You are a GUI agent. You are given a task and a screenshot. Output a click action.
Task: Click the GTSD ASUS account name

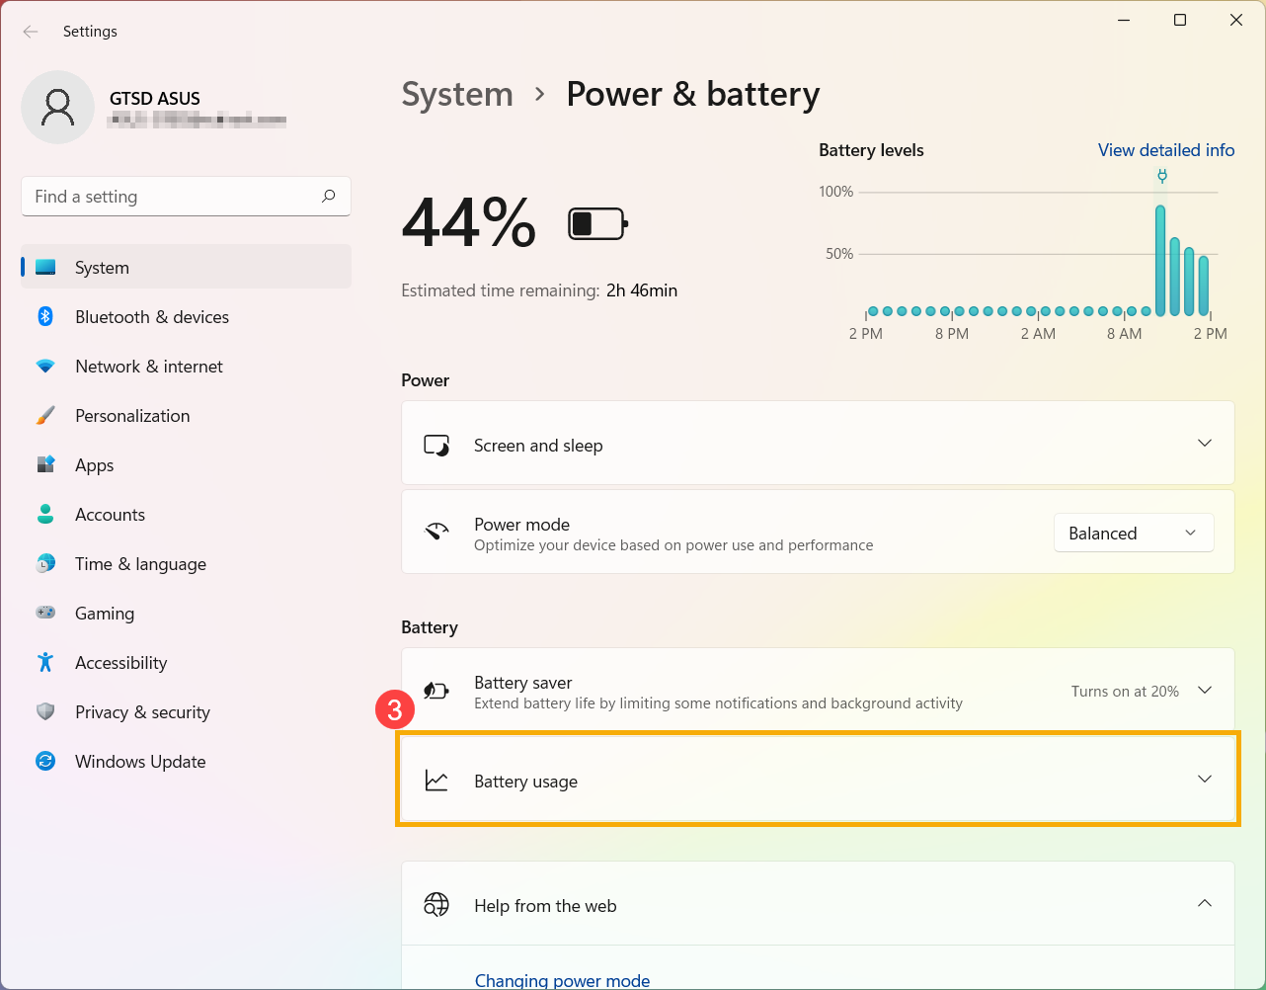[155, 98]
